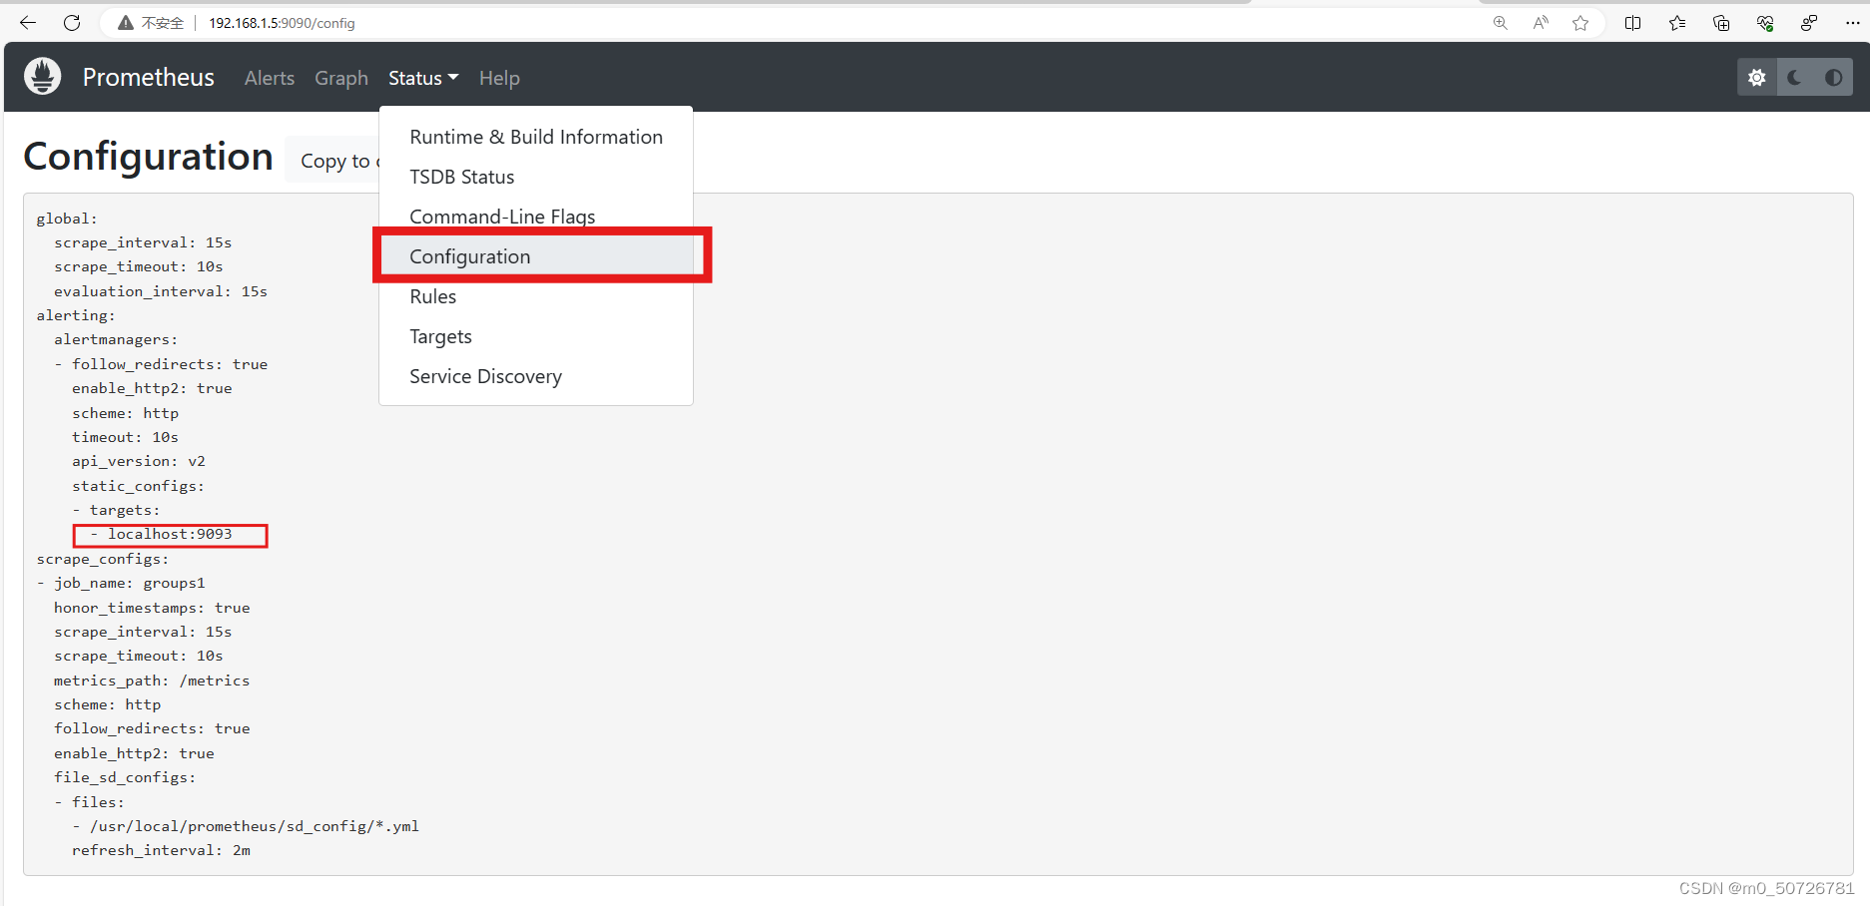Open the favorites list icon

(1677, 23)
